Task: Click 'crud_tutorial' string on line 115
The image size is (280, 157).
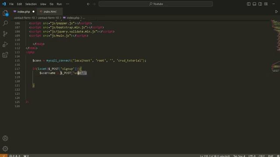Action: pos(130,61)
